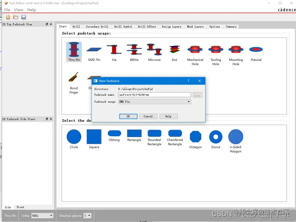Switch to the Side view tab
Screen dimensions: 296x222
click(x=8, y=207)
